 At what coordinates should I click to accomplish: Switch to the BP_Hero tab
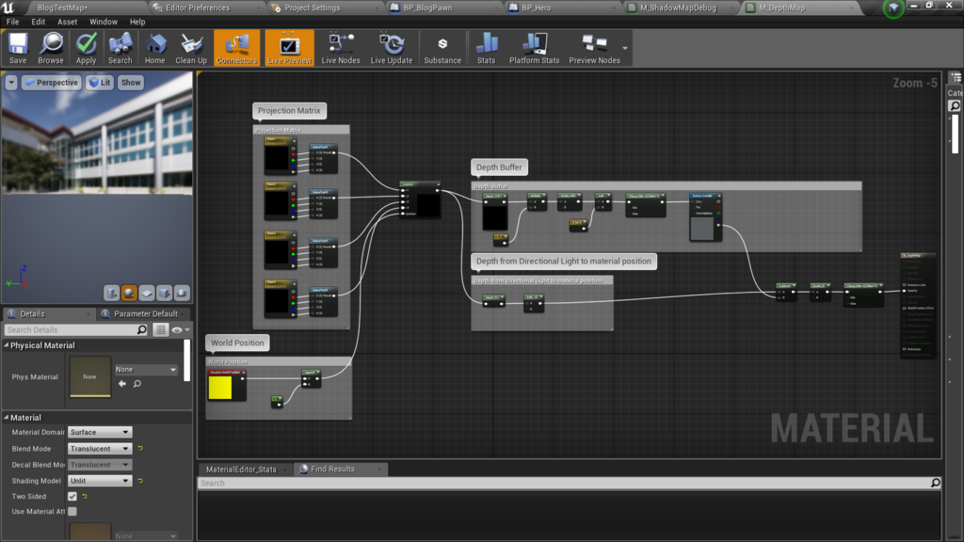[536, 8]
